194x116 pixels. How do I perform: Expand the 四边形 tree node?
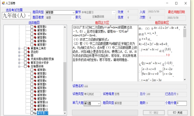point(19,52)
